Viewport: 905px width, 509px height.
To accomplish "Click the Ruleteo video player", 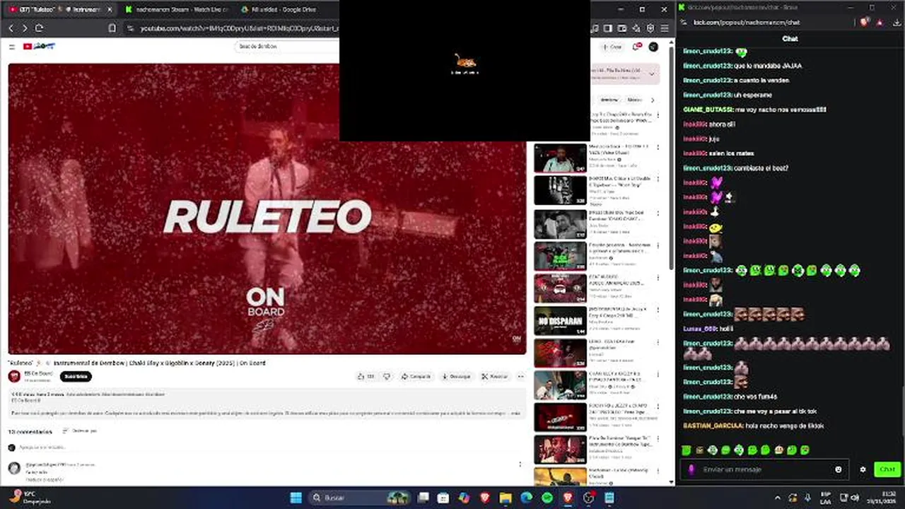I will 267,209.
